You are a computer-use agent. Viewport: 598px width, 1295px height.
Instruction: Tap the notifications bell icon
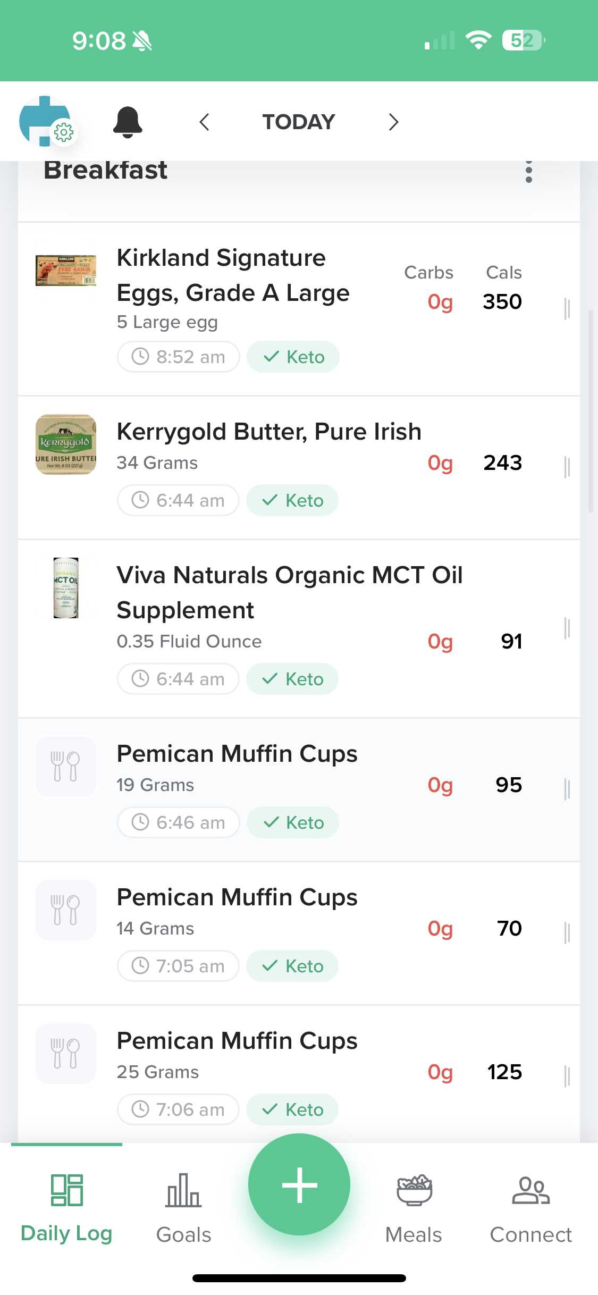pos(128,122)
